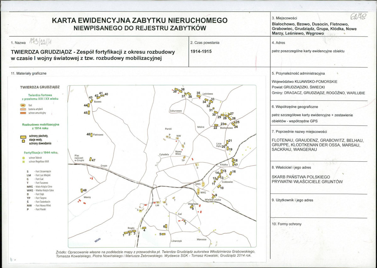This screenshot has width=377, height=268.
Task: Click the yellow marker numbered 6 near Gać
Action: [166, 226]
